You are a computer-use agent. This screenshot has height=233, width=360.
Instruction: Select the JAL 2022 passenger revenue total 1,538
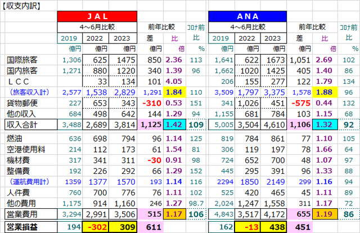pos(96,92)
